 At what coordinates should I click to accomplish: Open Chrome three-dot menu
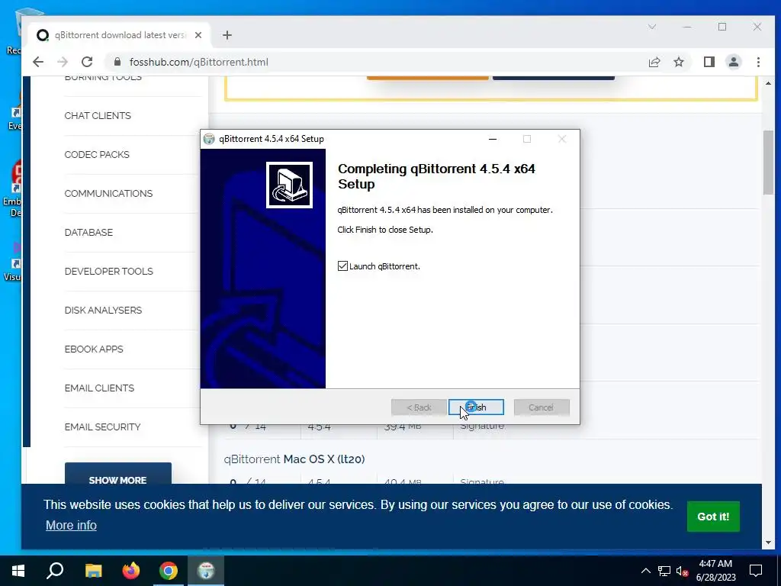758,62
